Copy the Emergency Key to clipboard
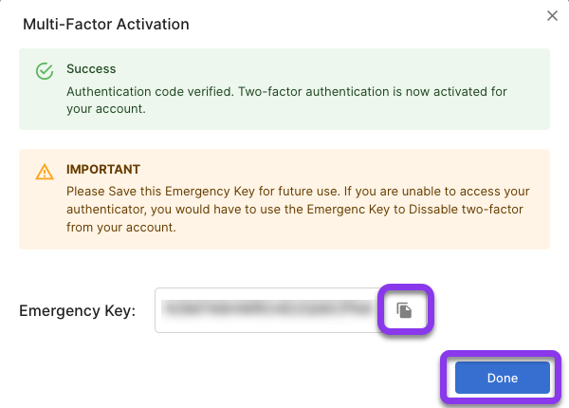 coord(404,310)
